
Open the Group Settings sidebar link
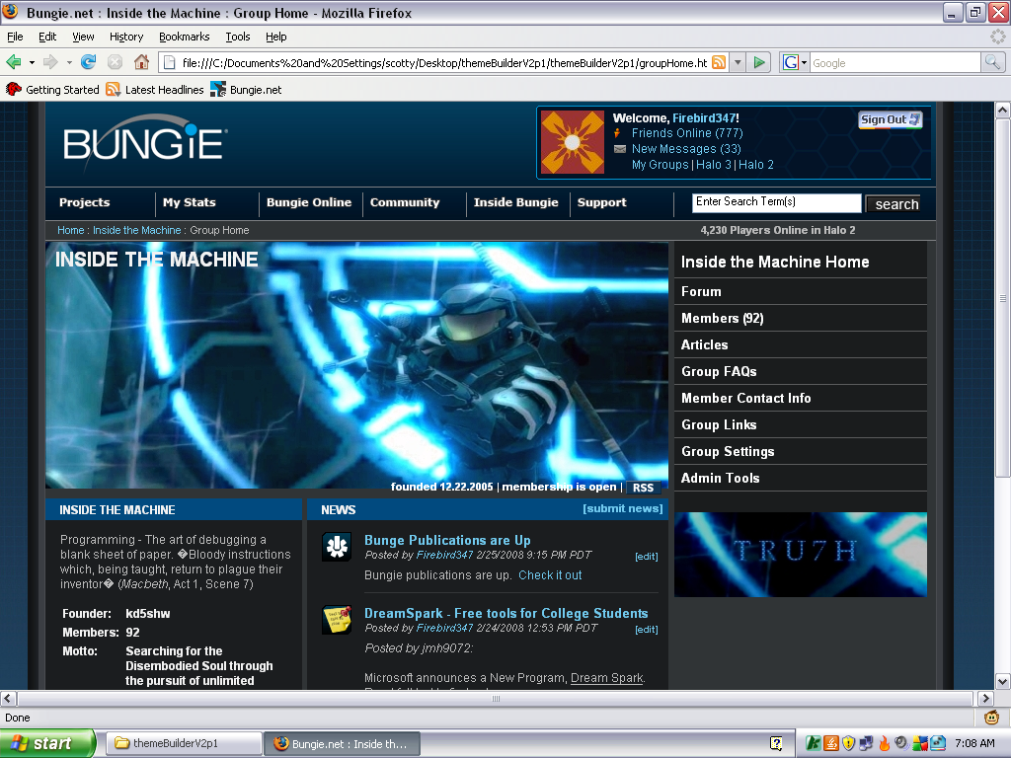pyautogui.click(x=728, y=451)
